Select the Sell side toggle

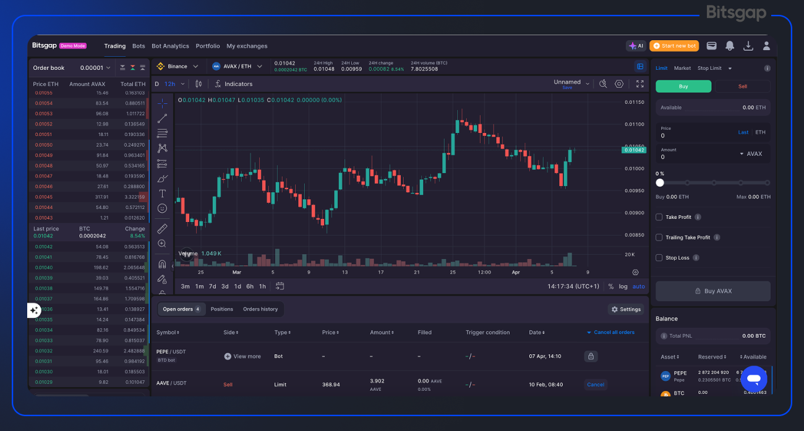(743, 87)
